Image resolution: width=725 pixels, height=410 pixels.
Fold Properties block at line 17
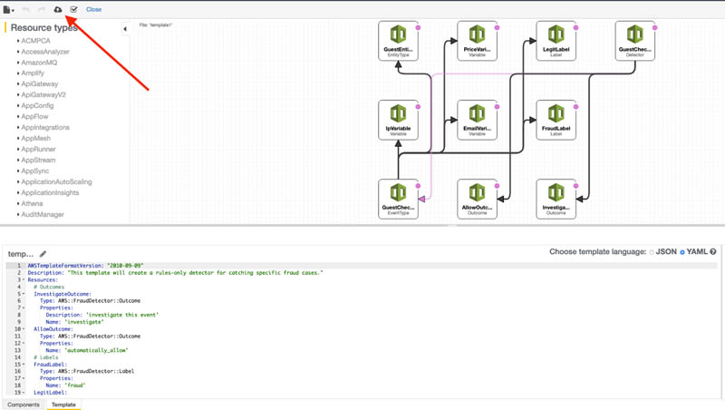pos(24,378)
